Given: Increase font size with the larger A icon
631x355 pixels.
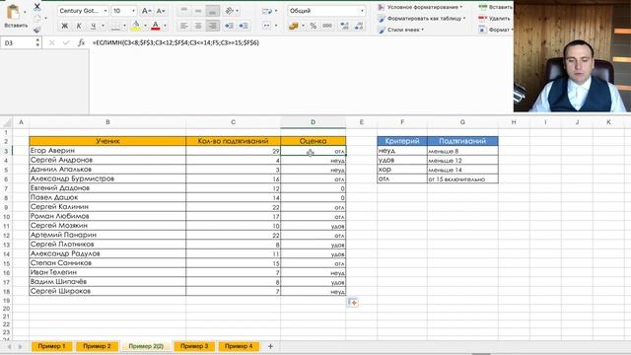Looking at the screenshot, I should pos(147,11).
